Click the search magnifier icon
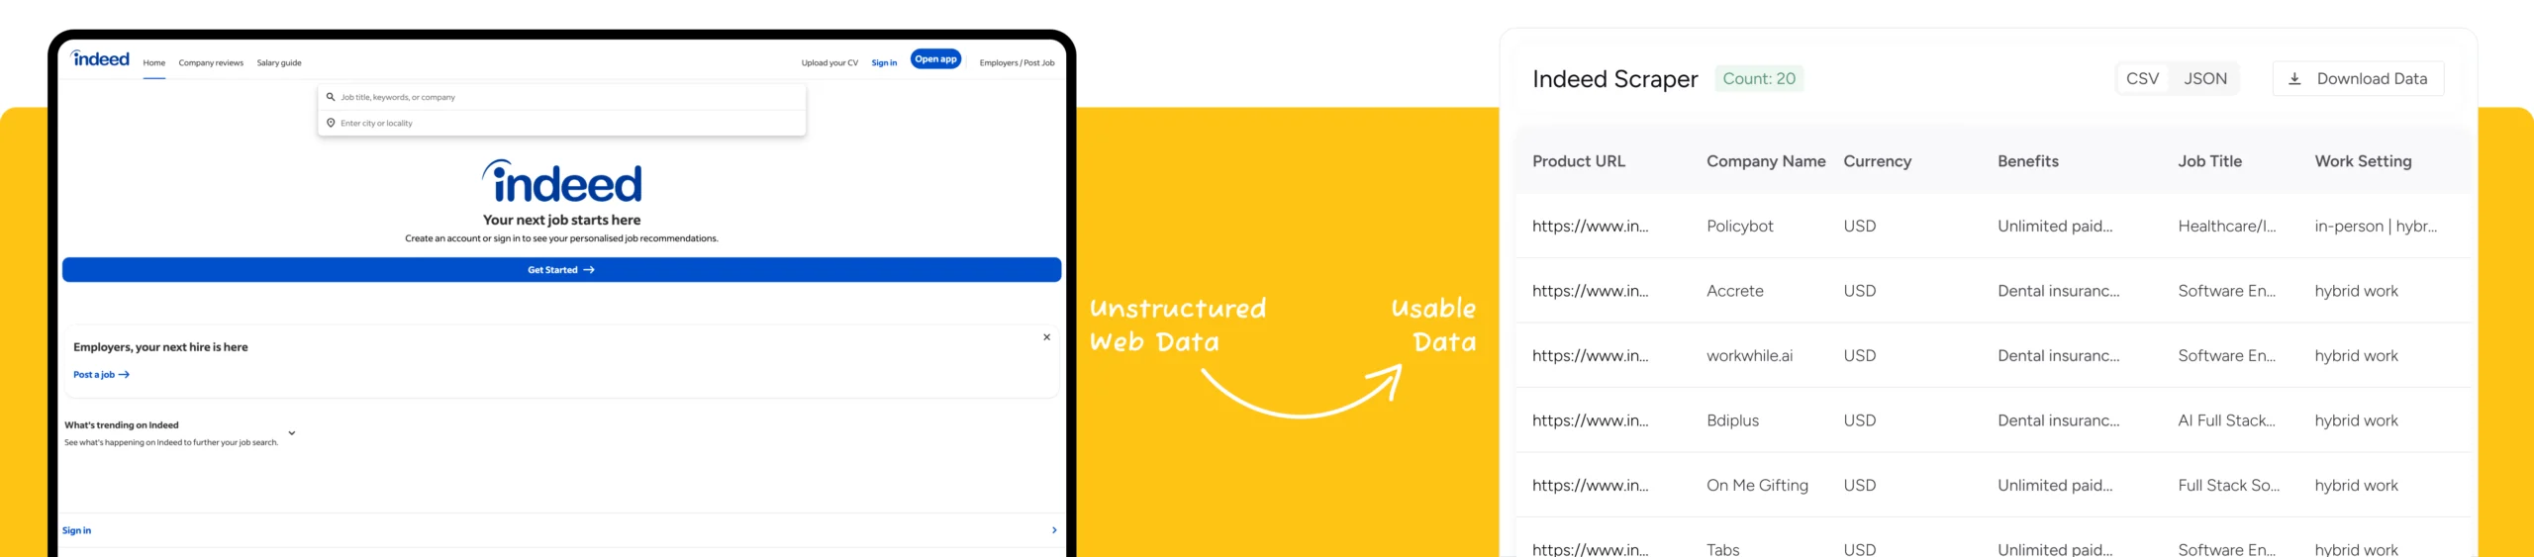 [x=331, y=97]
